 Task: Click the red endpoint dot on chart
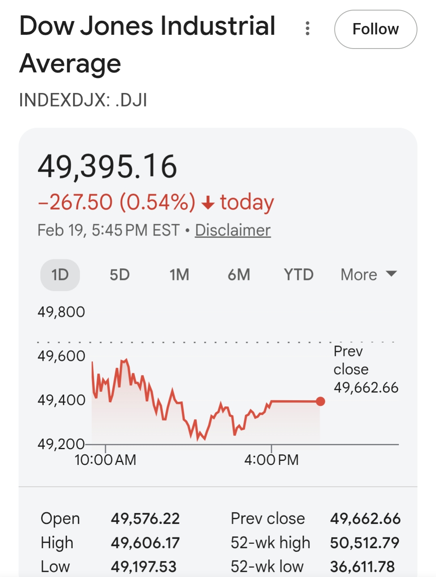click(x=320, y=401)
